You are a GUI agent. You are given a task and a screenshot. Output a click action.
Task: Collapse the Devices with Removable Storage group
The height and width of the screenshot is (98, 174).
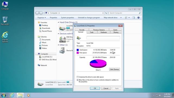(x=58, y=33)
